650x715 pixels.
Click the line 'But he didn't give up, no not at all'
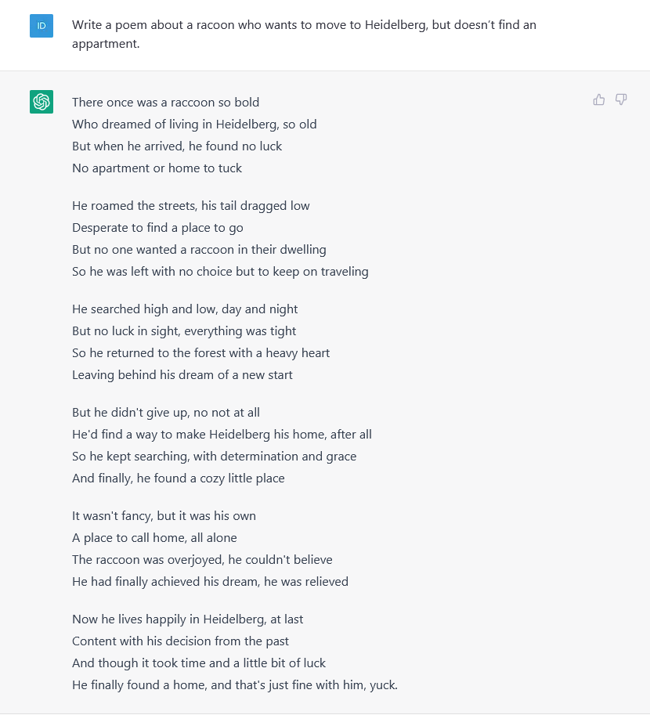(165, 413)
